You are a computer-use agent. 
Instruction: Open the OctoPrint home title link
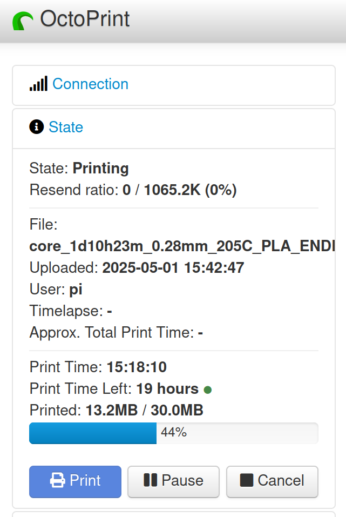[85, 19]
